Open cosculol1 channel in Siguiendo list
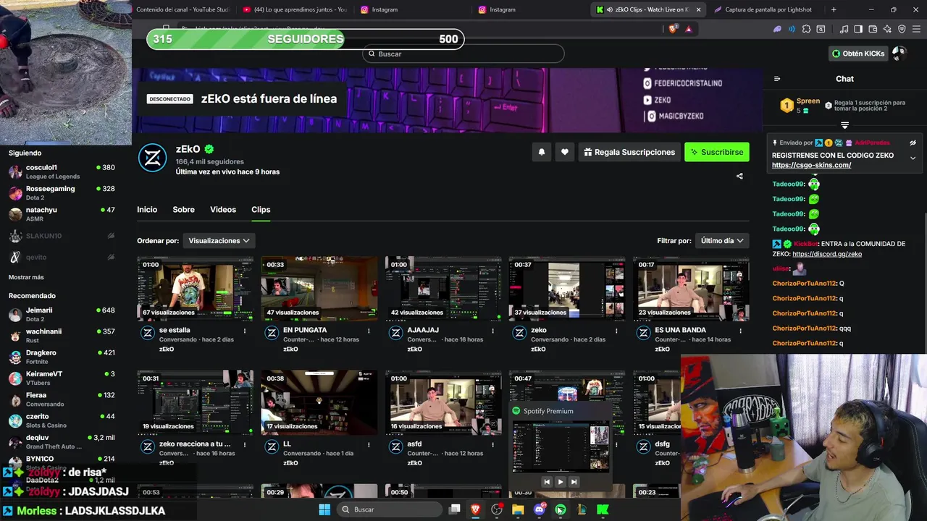The height and width of the screenshot is (521, 927). coord(62,171)
